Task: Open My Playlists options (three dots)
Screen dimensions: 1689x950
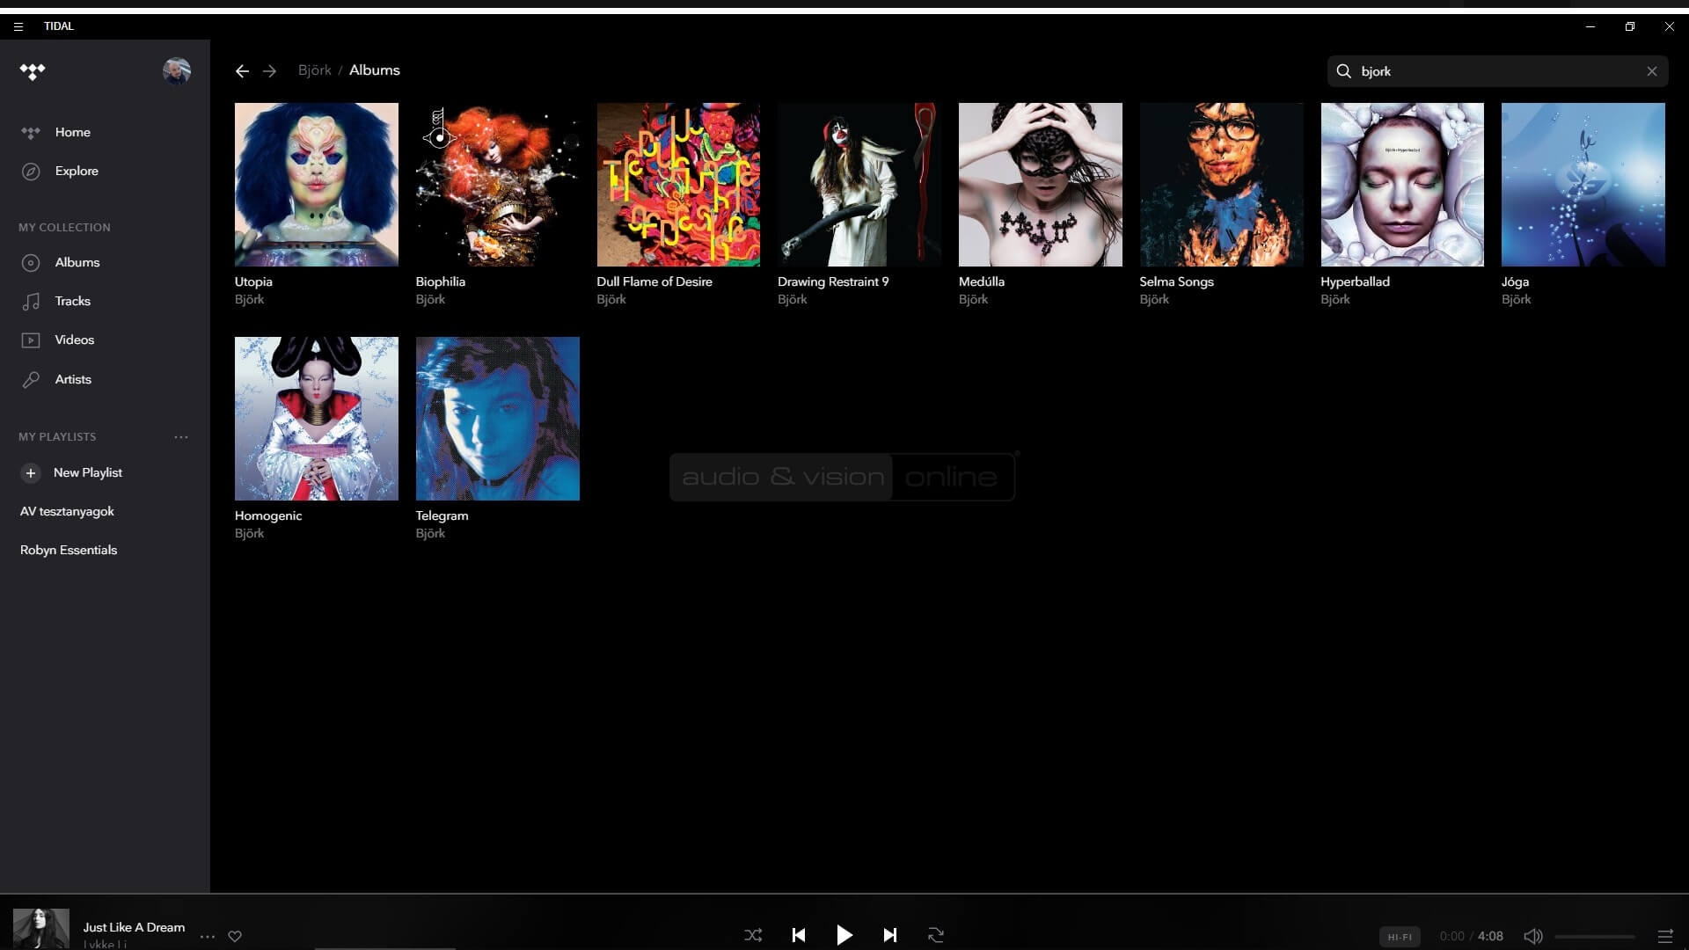Action: click(x=181, y=437)
